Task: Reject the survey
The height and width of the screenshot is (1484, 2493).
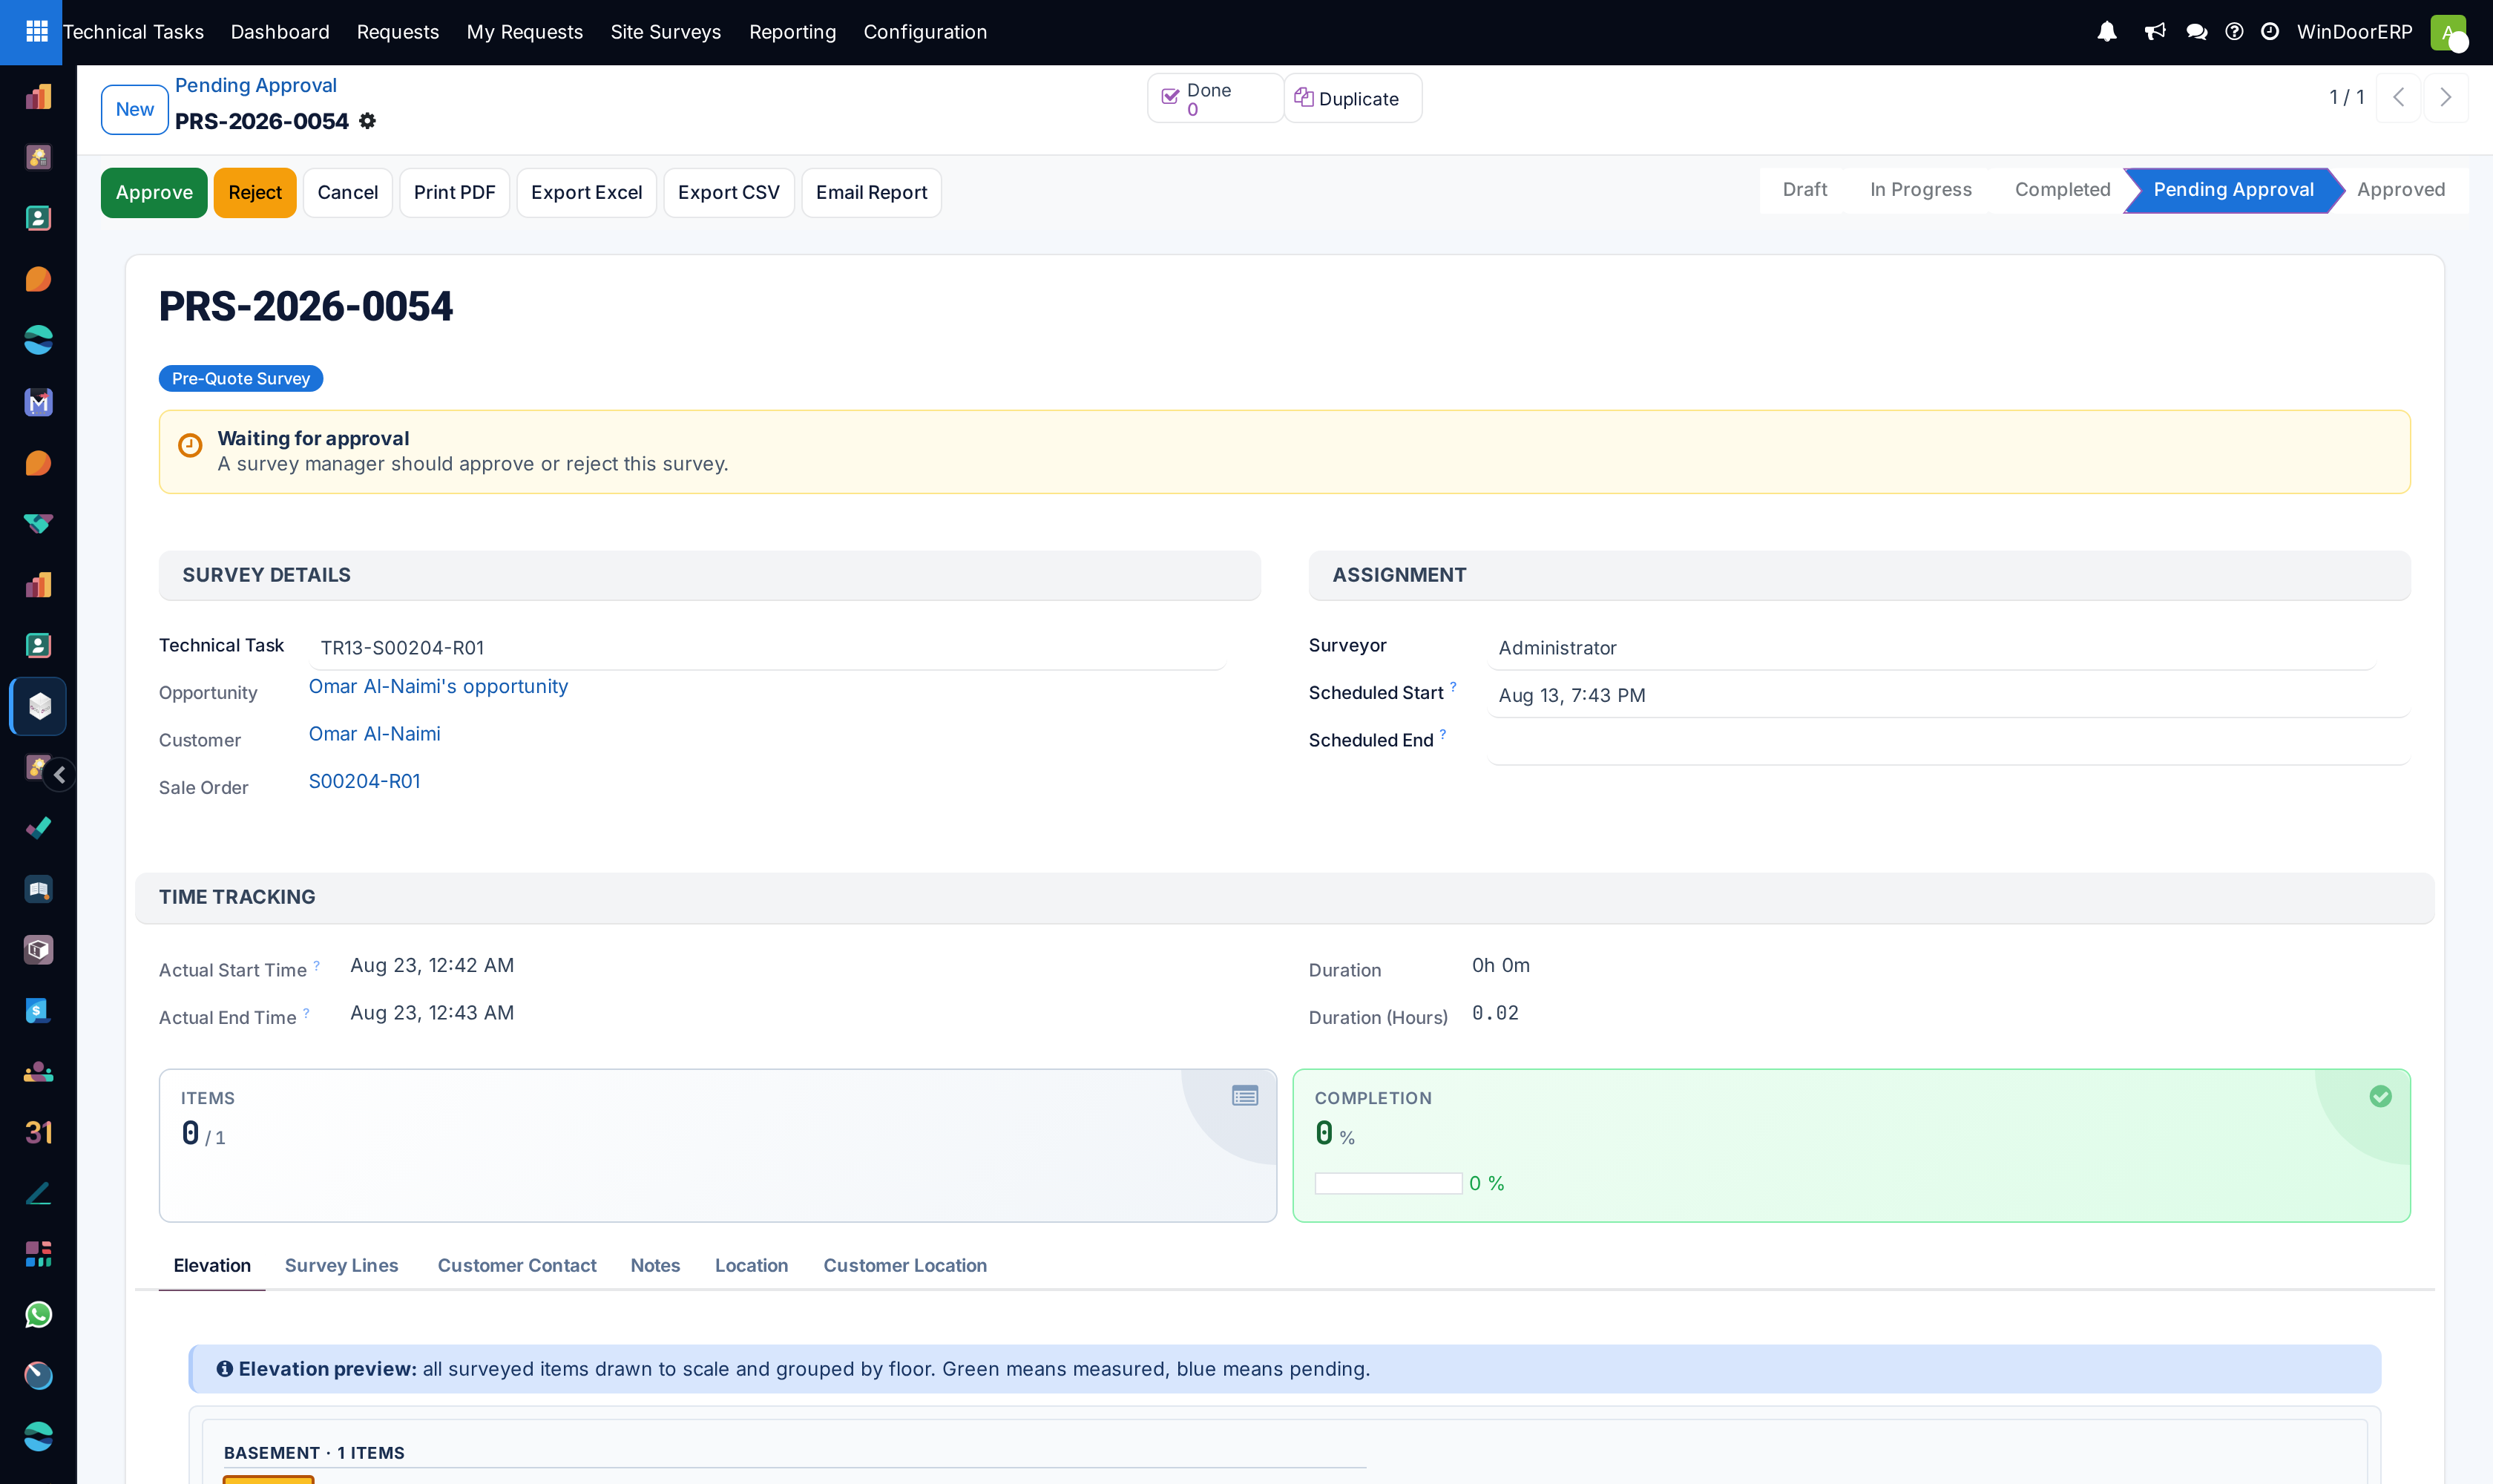Action: 255,193
